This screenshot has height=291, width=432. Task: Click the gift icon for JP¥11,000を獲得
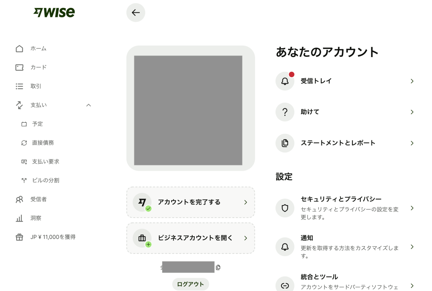[19, 237]
